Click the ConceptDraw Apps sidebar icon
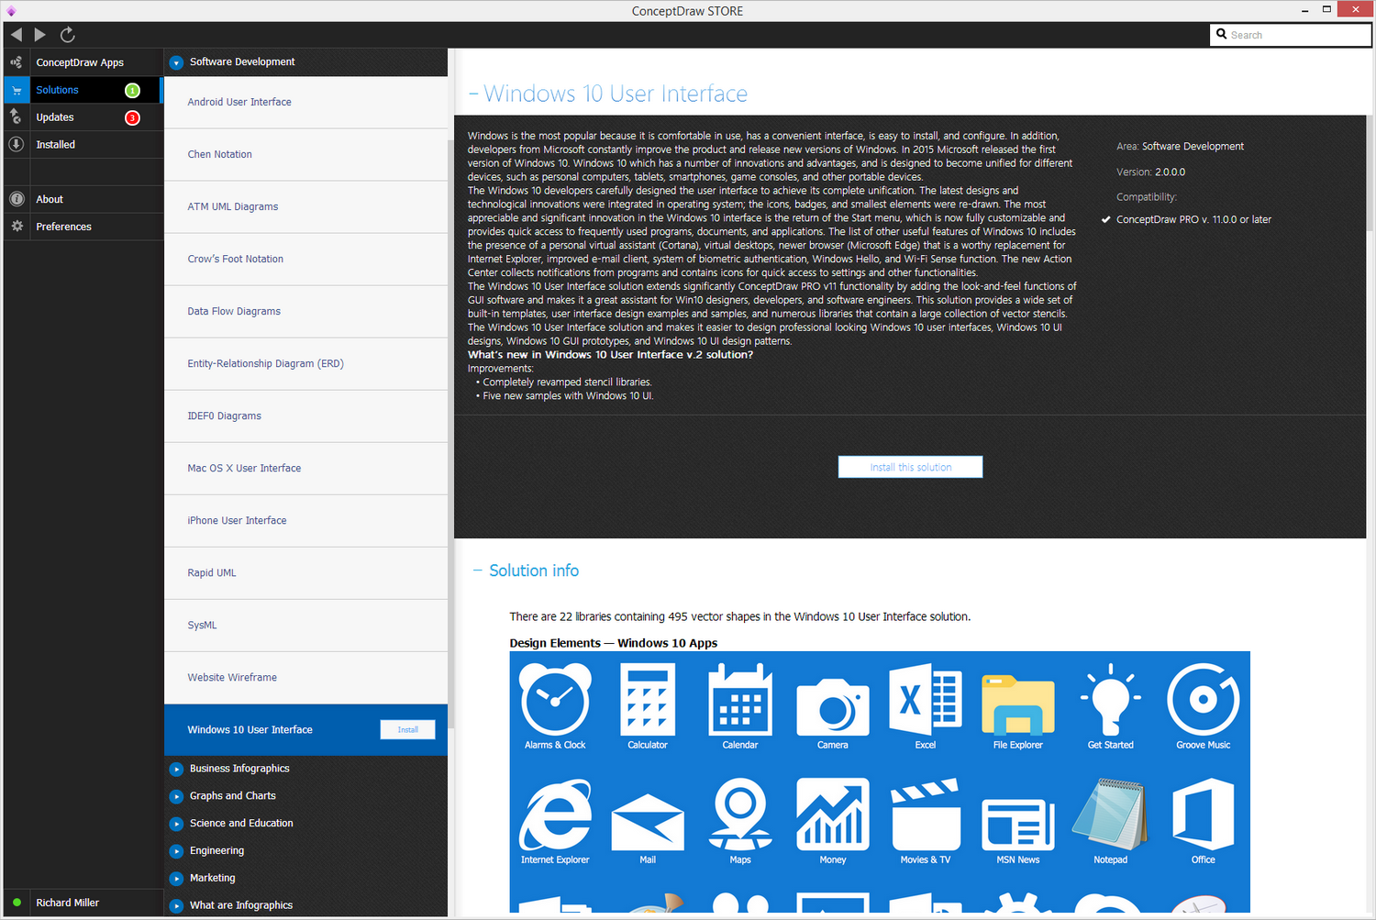Screen dimensions: 1376x920 click(17, 62)
